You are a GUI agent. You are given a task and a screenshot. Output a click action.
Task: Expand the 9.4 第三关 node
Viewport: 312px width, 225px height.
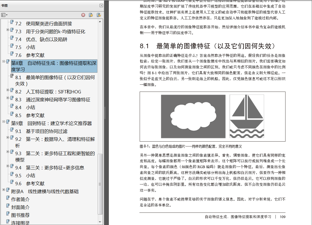[8, 166]
